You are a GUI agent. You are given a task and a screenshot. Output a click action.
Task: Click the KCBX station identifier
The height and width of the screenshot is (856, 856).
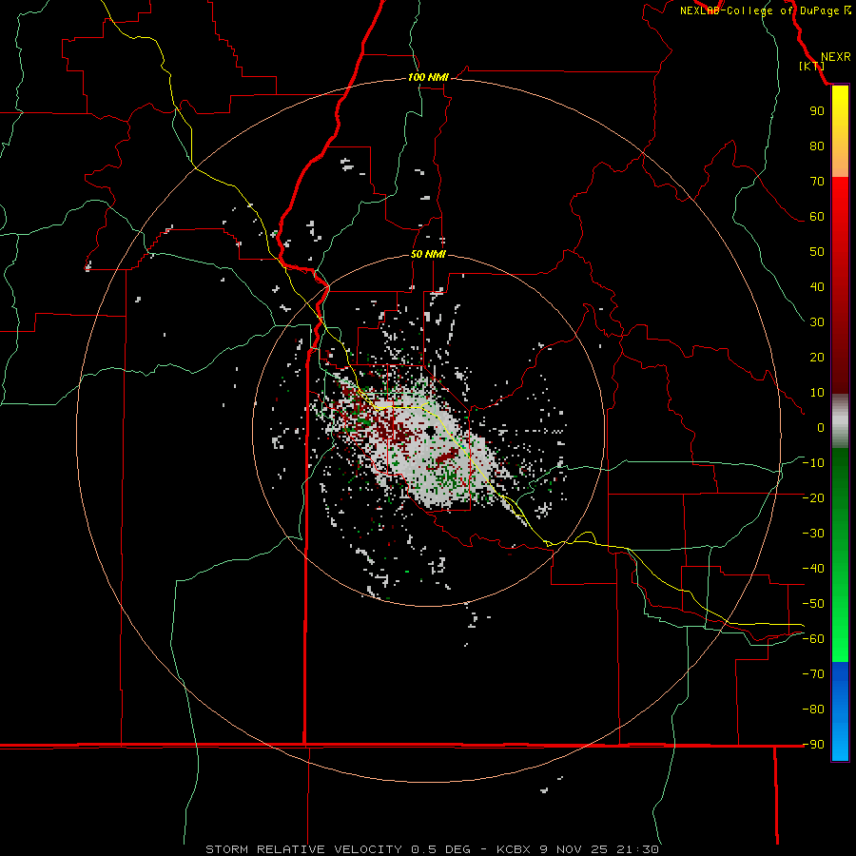(513, 849)
